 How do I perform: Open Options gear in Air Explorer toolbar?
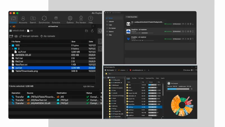point(70,19)
